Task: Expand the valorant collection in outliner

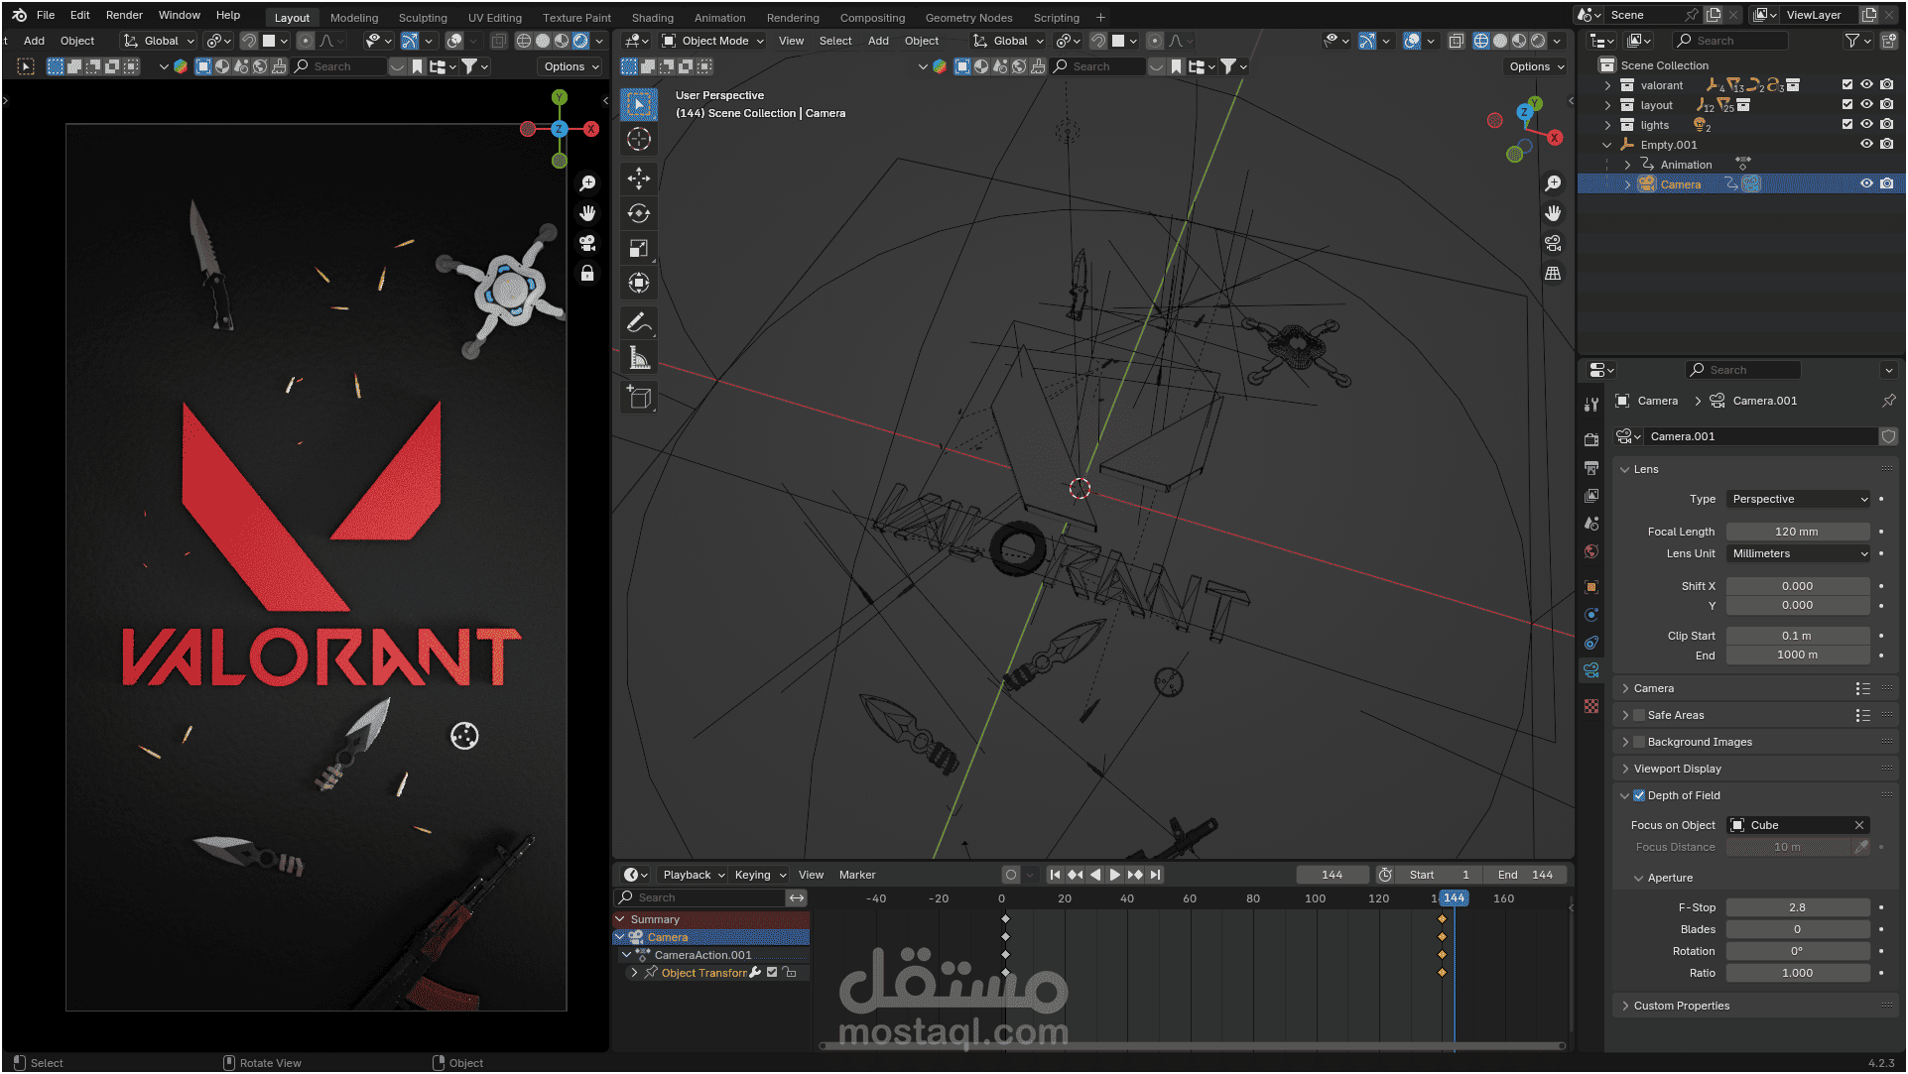Action: [x=1607, y=85]
